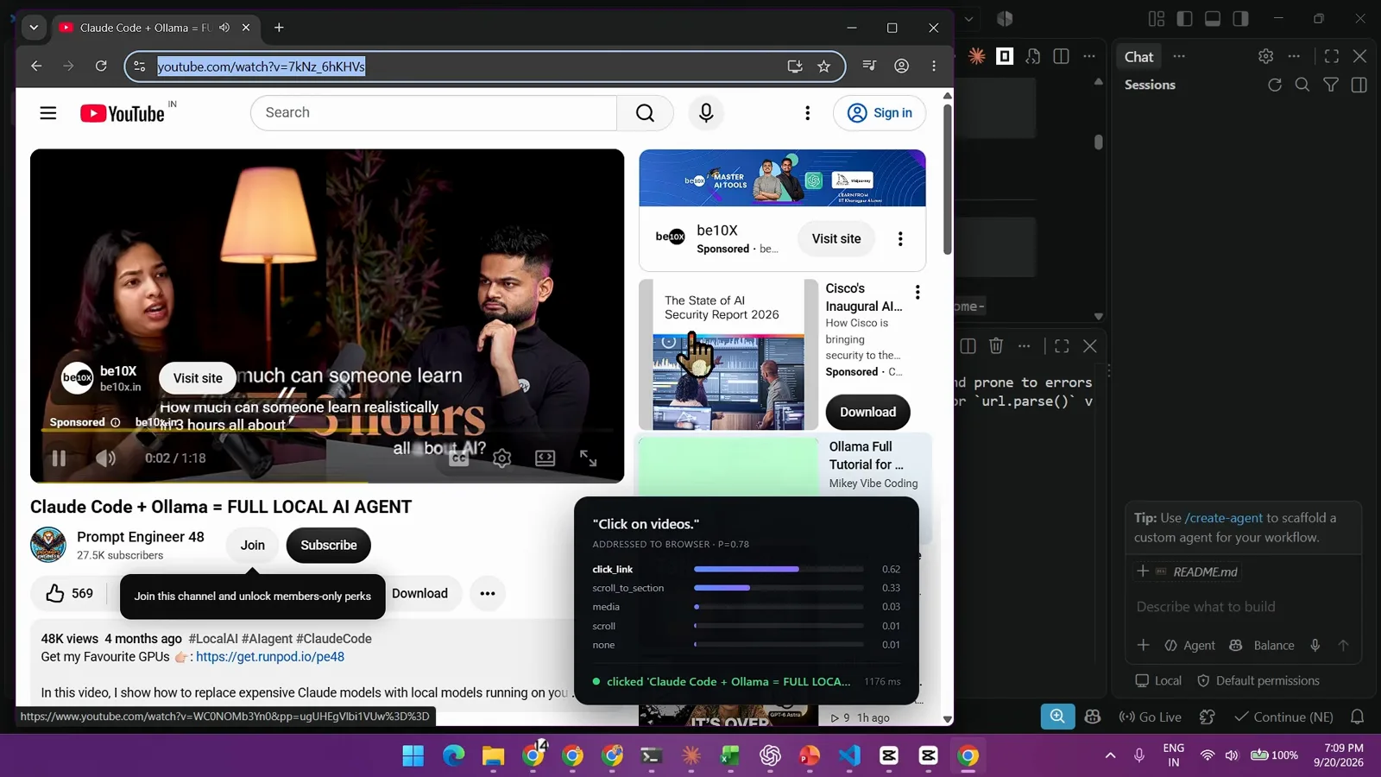Viewport: 1381px width, 777px height.
Task: Subscribe to Prompt Engineer 48
Action: coord(329,546)
